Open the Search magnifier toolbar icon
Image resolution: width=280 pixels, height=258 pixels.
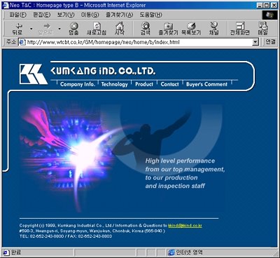click(x=146, y=26)
